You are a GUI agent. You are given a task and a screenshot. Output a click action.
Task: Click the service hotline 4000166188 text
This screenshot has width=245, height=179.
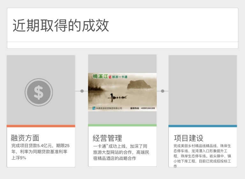(x=142, y=108)
